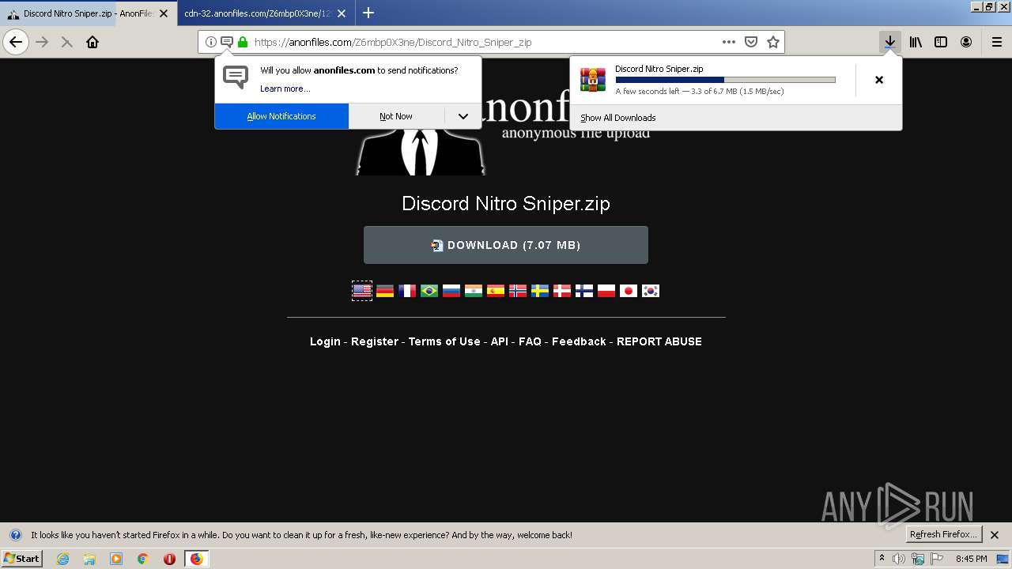Show hidden tray icons arrow
This screenshot has height=569, width=1012.
(882, 559)
